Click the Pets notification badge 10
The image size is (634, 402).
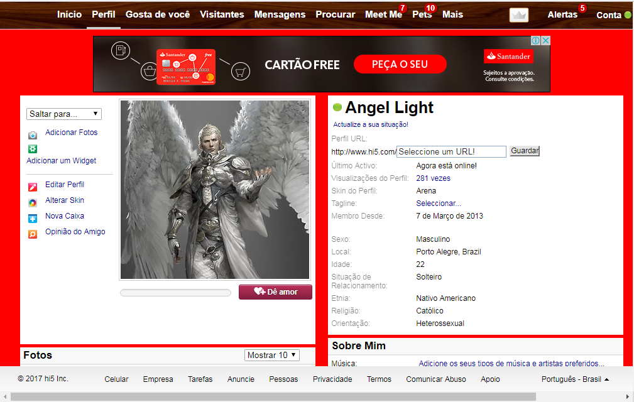tap(430, 8)
